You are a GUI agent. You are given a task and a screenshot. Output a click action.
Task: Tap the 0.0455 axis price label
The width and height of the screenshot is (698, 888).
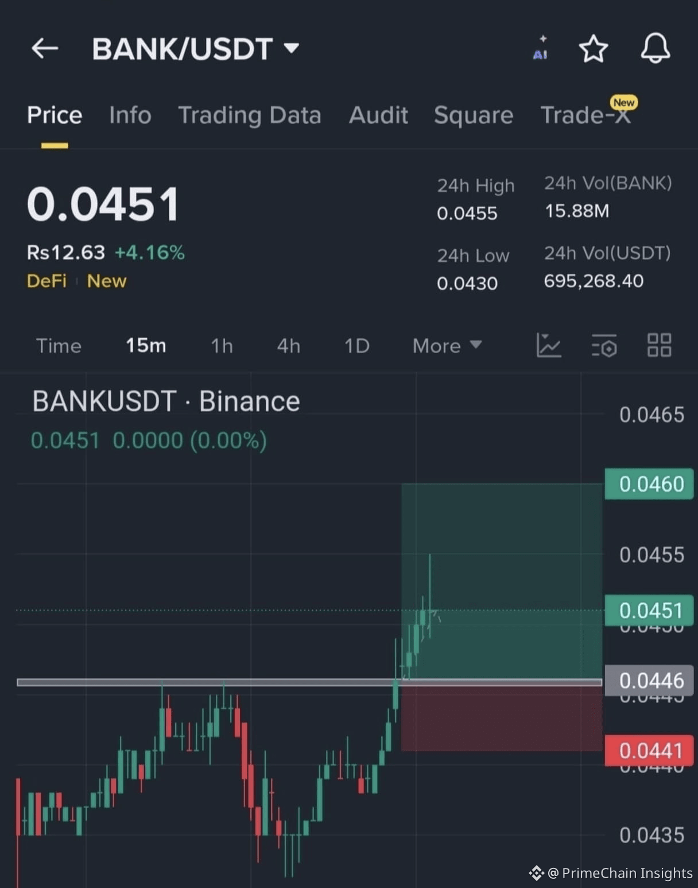point(652,555)
